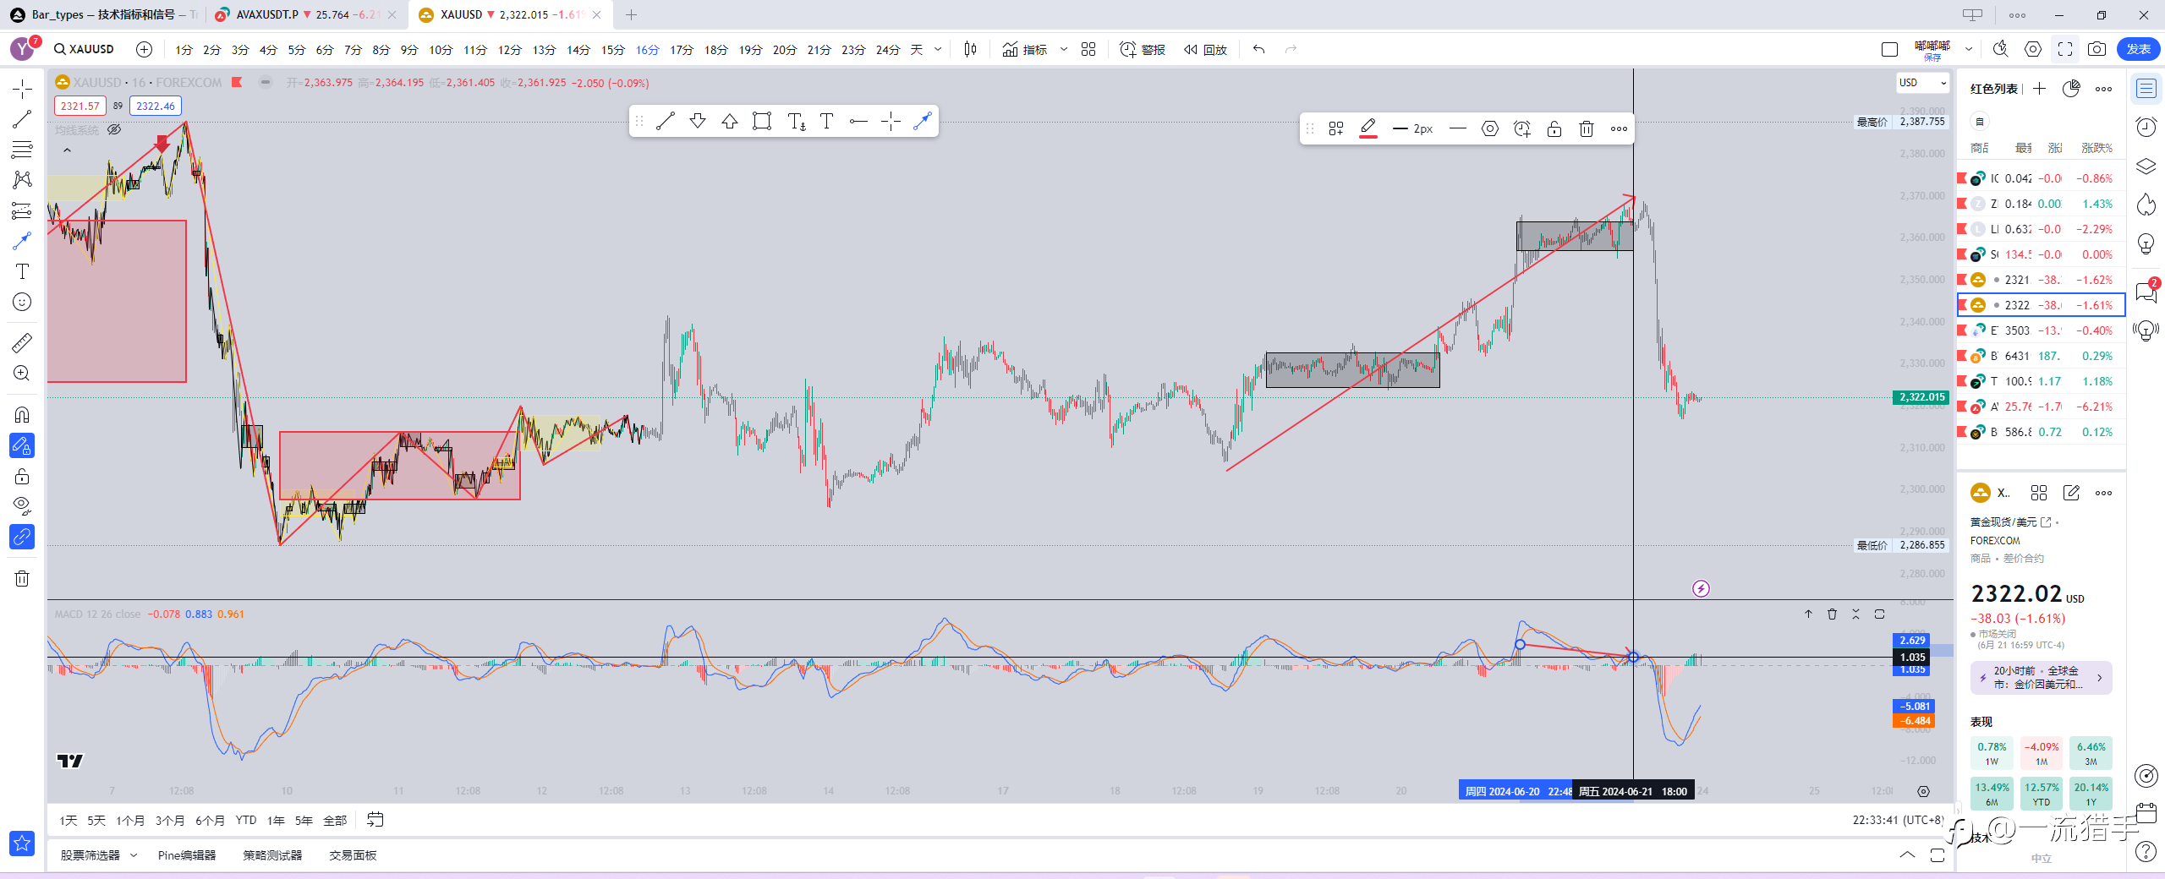Click the add symbol compare plus button
The image size is (2165, 879).
click(x=144, y=49)
